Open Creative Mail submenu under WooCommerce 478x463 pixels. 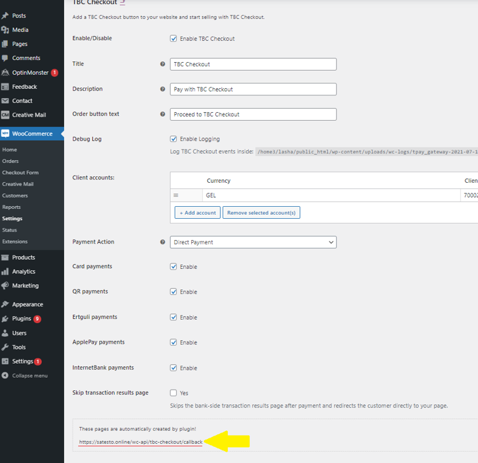(x=18, y=184)
